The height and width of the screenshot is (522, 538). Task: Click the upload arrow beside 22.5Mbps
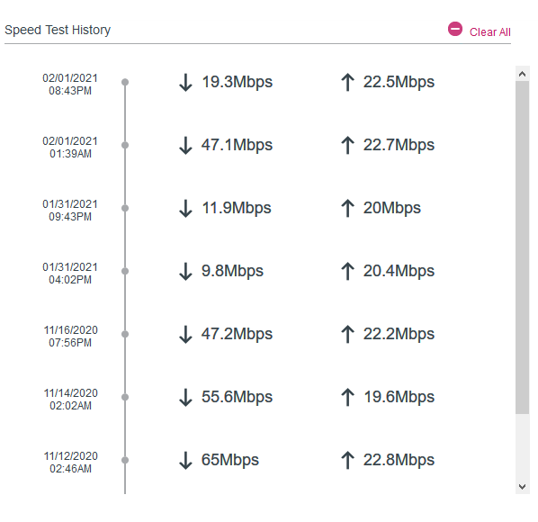pyautogui.click(x=347, y=83)
